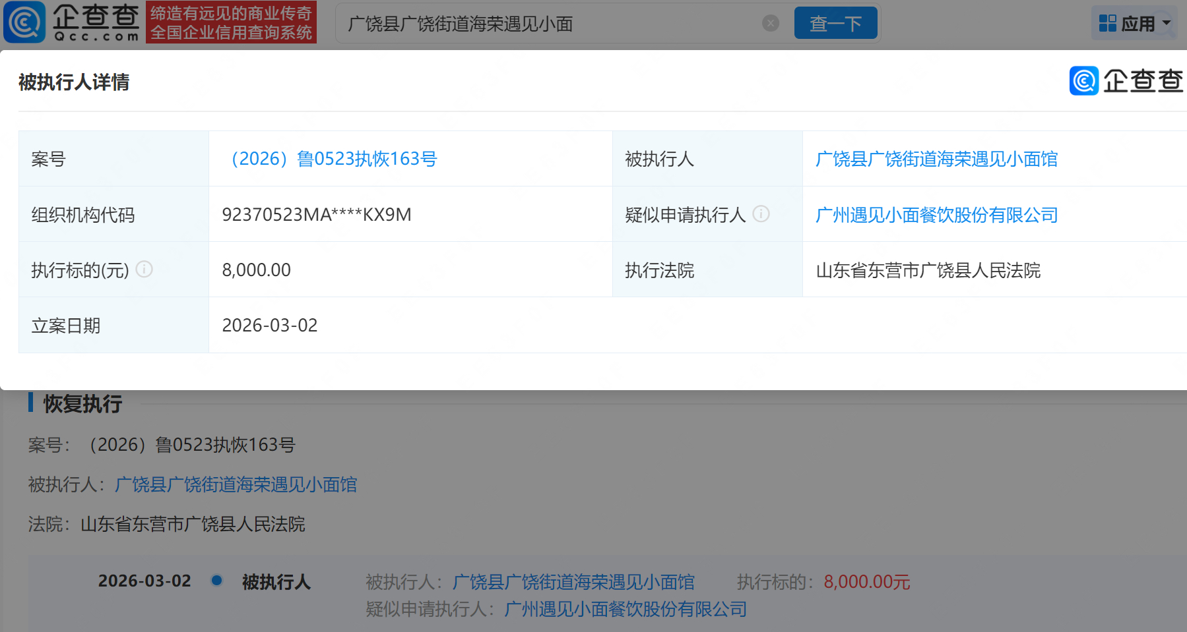
Task: Click the 案号 label cell in the table
Action: pyautogui.click(x=113, y=159)
